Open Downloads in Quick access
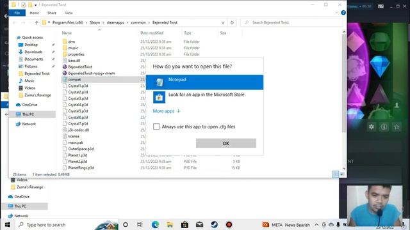 click(x=33, y=52)
